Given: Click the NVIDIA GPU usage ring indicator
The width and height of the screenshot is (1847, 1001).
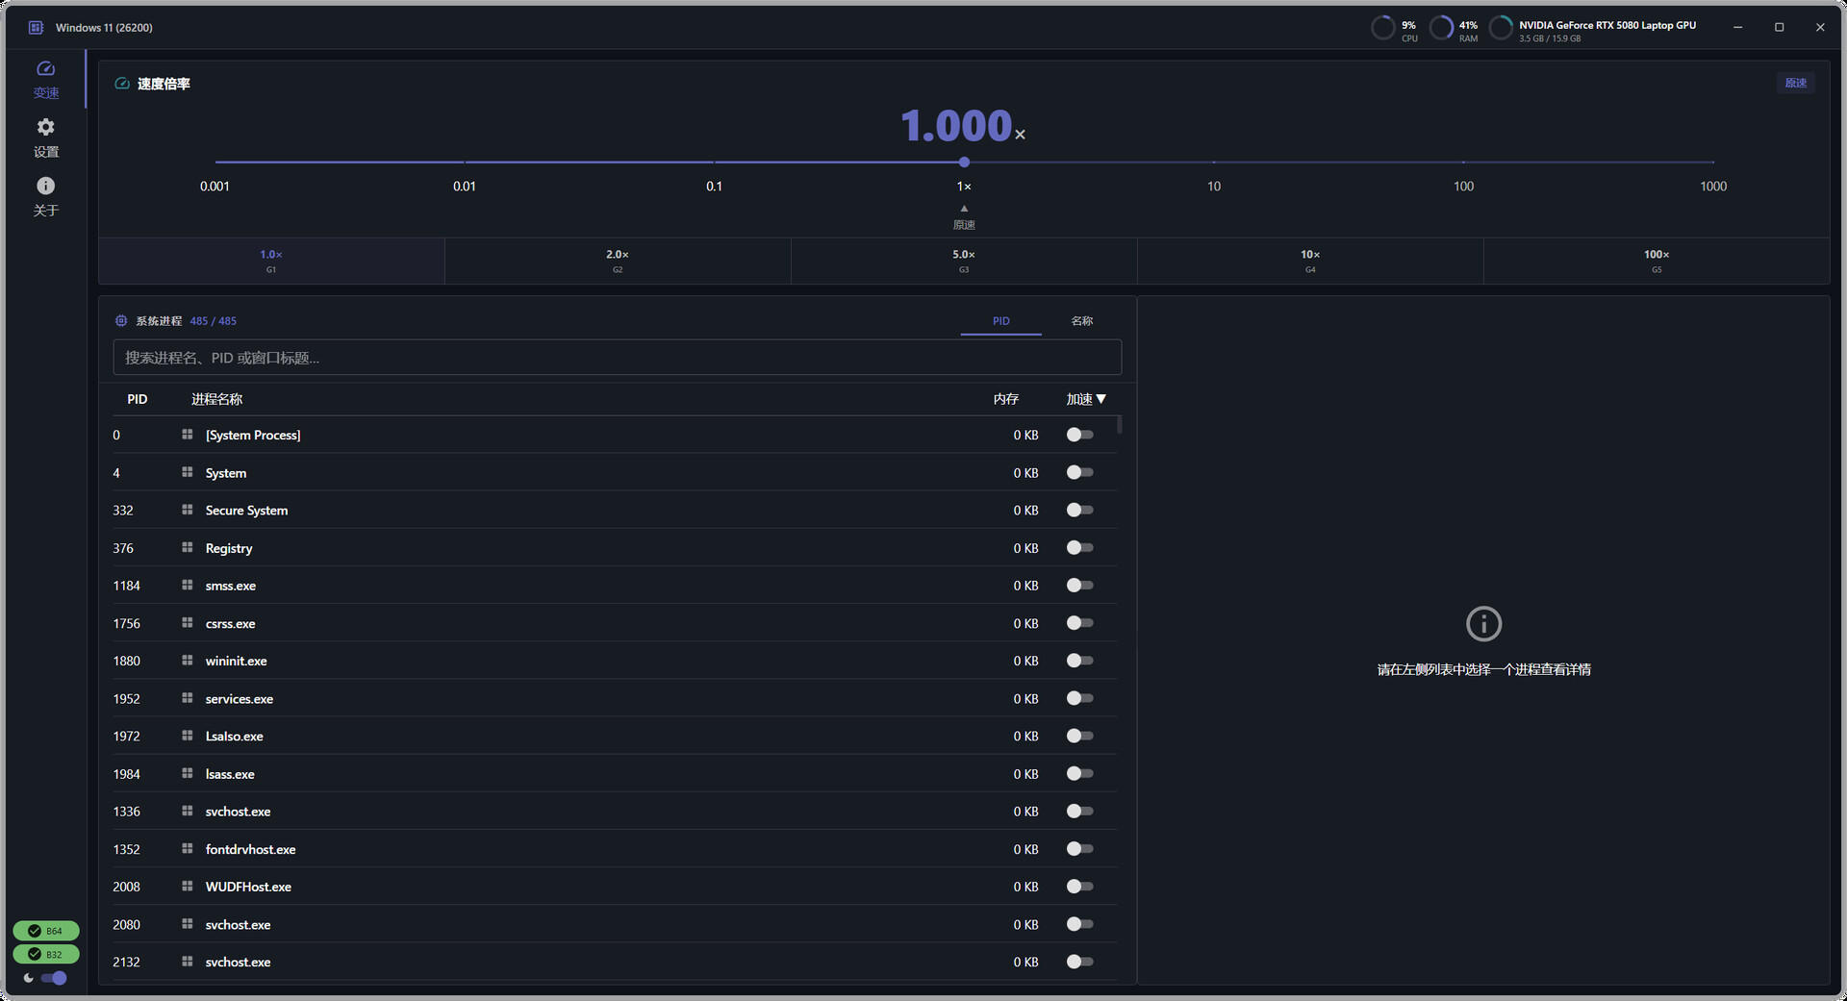Looking at the screenshot, I should pos(1501,28).
